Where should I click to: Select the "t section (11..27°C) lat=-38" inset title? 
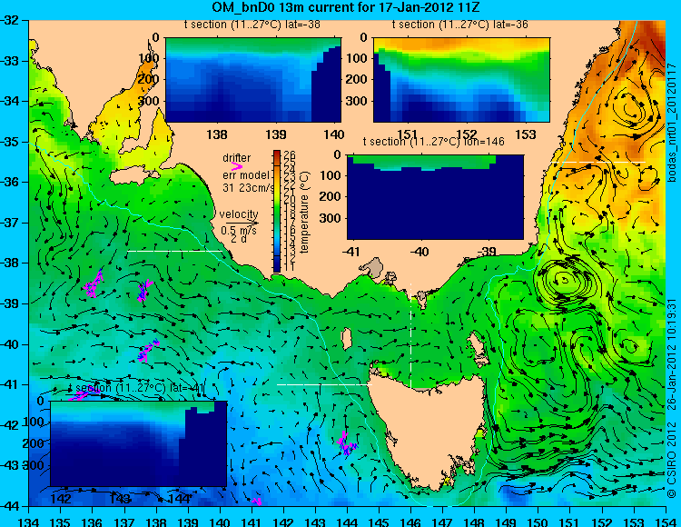(x=252, y=25)
